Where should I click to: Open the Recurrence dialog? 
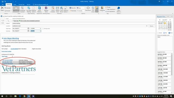point(88,9)
